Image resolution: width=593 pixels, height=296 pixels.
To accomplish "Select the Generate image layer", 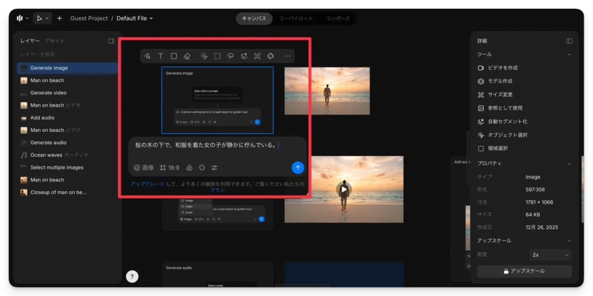I will coord(67,68).
